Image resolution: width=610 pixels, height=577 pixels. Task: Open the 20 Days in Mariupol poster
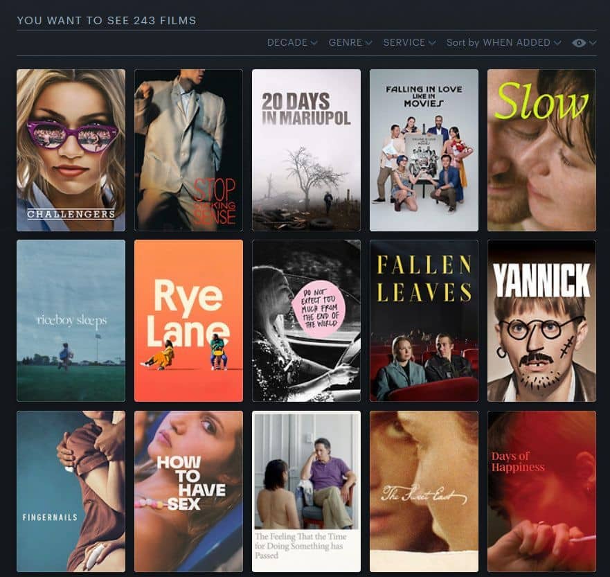(x=306, y=150)
